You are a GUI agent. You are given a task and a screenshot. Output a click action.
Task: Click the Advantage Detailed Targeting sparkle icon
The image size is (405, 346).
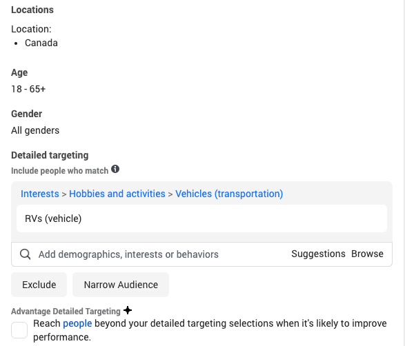coord(128,310)
